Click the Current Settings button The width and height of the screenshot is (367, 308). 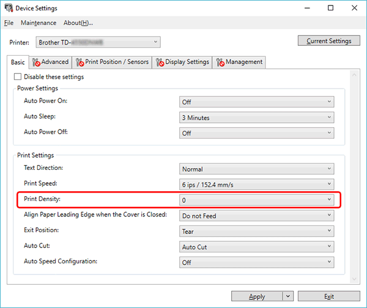coord(328,41)
